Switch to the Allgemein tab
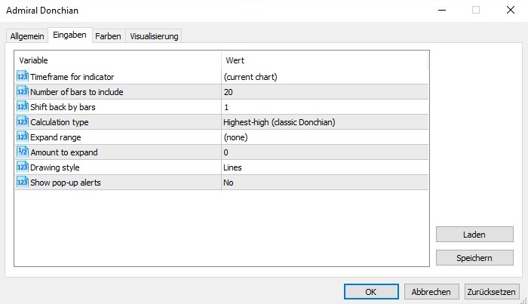528x304 pixels. pos(27,36)
